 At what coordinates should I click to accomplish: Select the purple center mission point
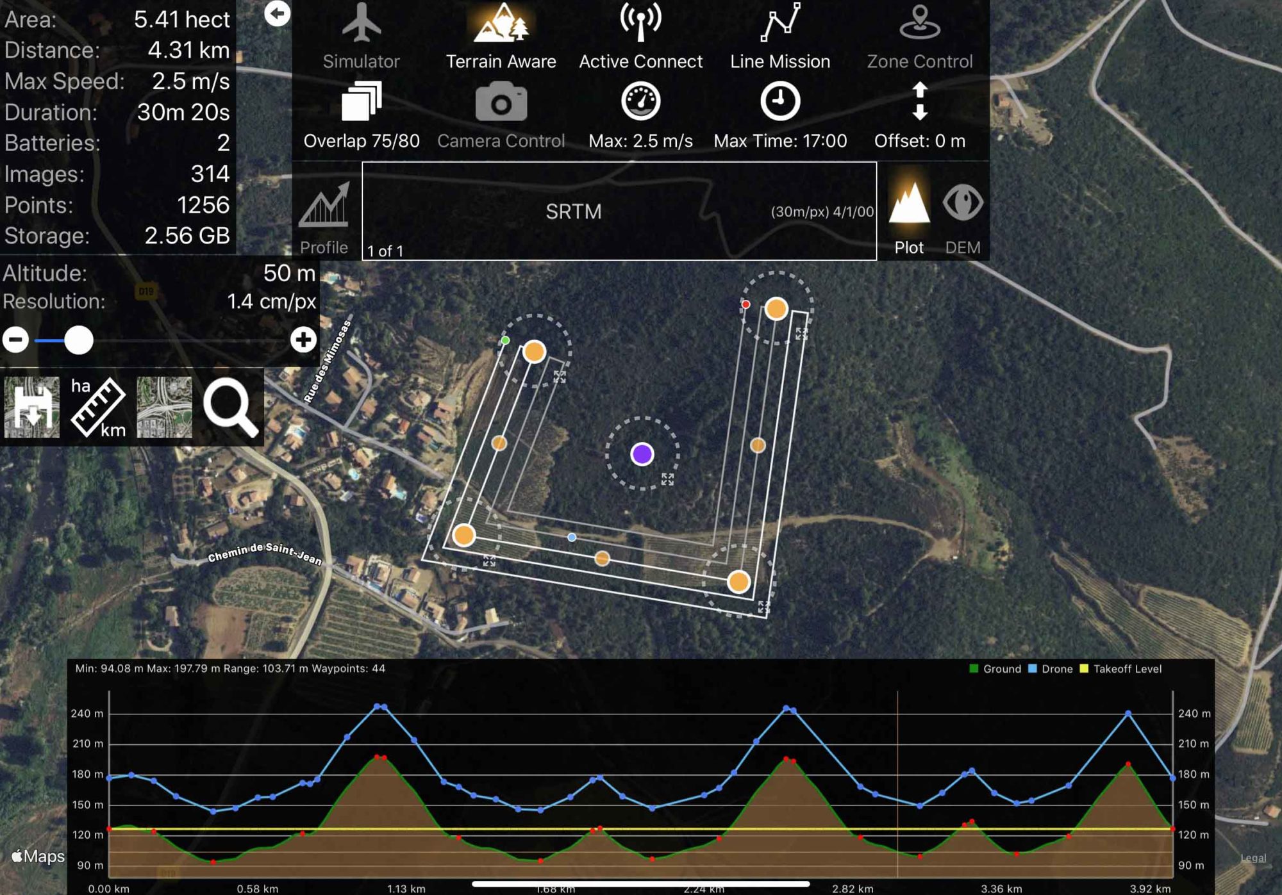[642, 454]
